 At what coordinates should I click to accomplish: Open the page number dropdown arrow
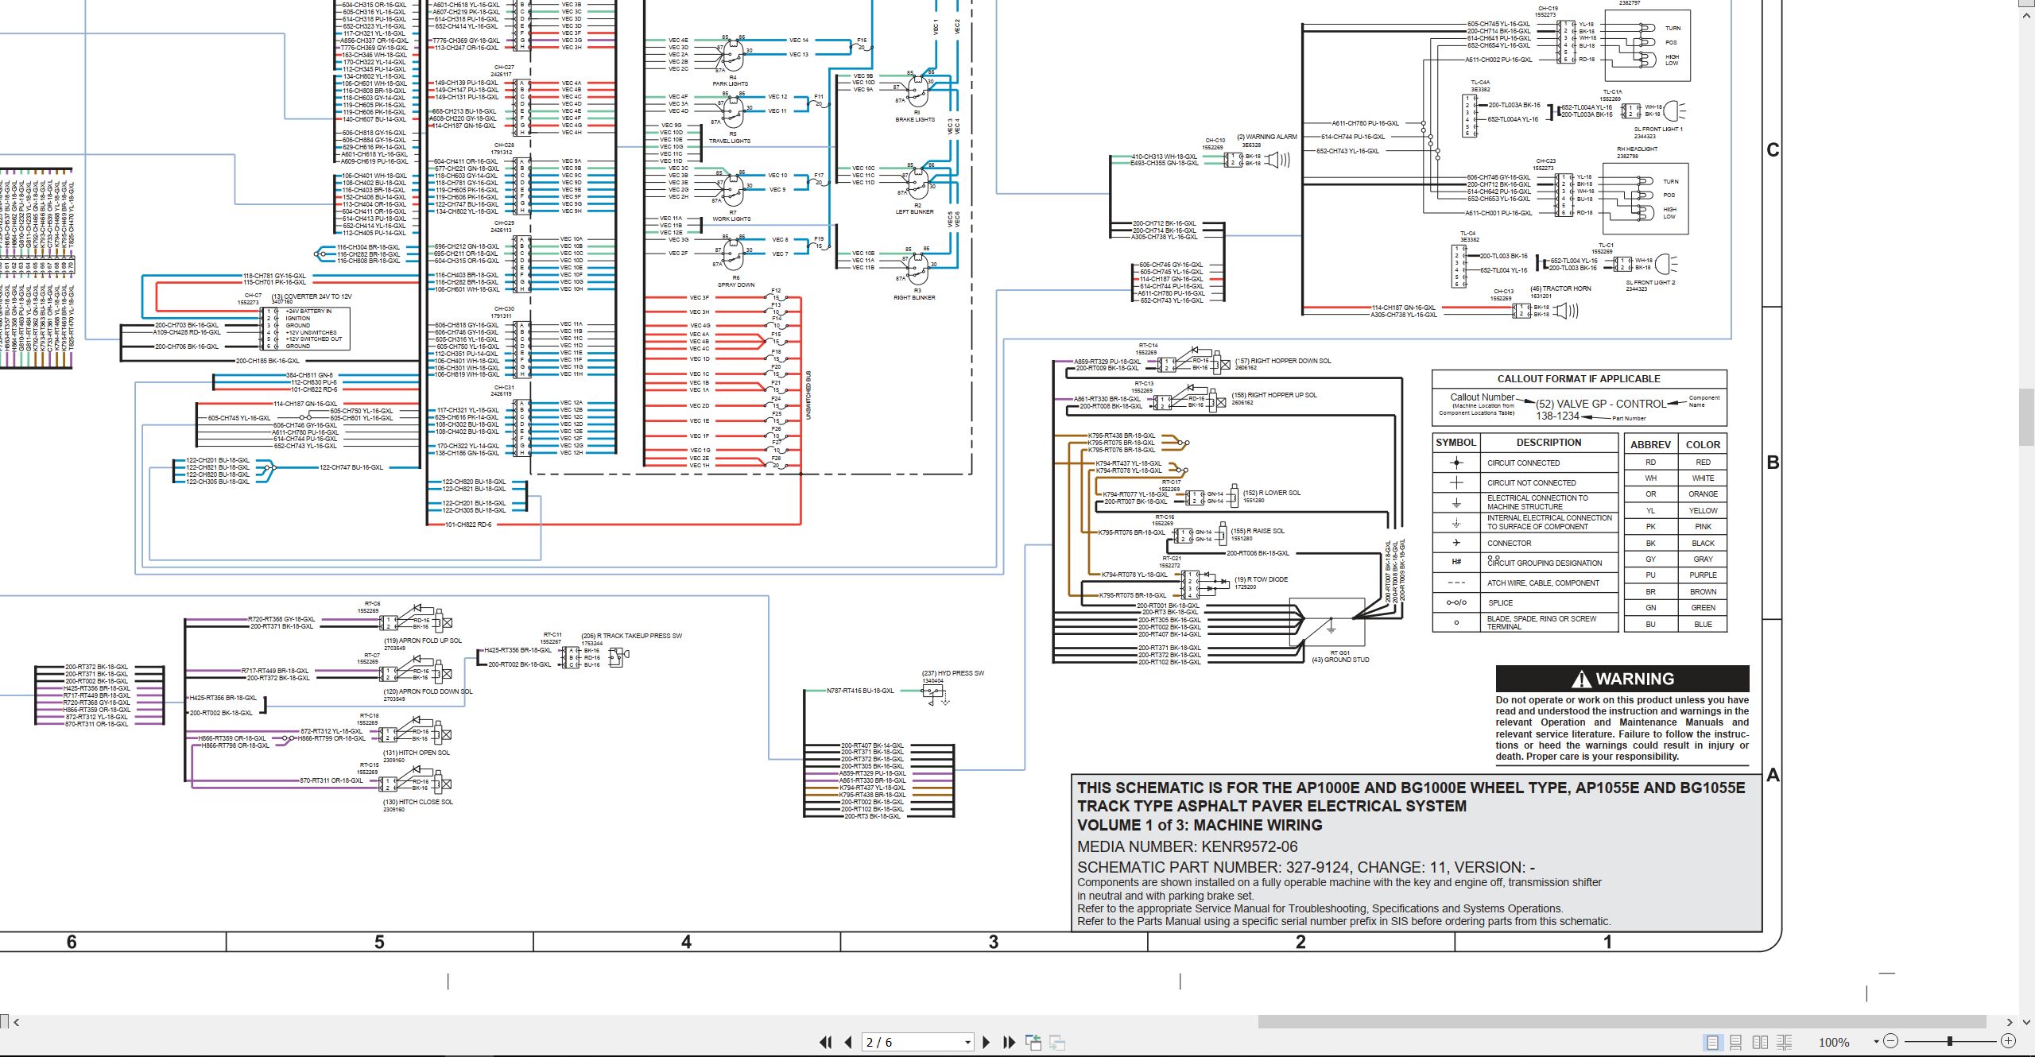click(967, 1042)
